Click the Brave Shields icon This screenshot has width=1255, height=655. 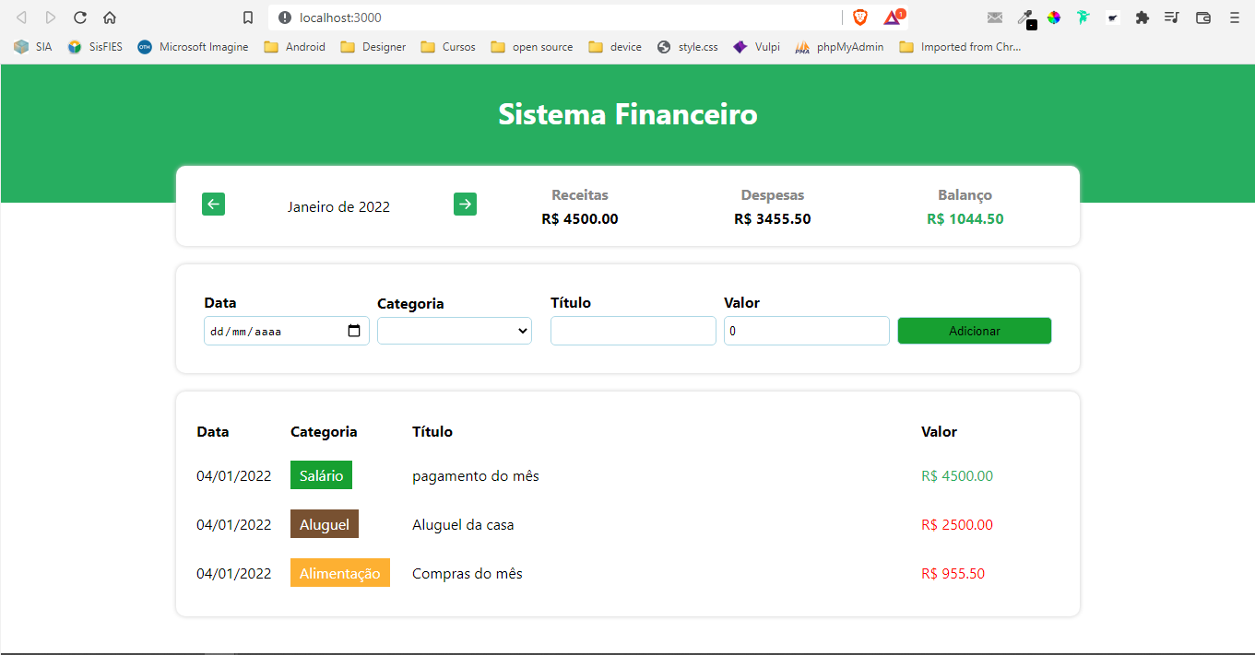(x=858, y=17)
